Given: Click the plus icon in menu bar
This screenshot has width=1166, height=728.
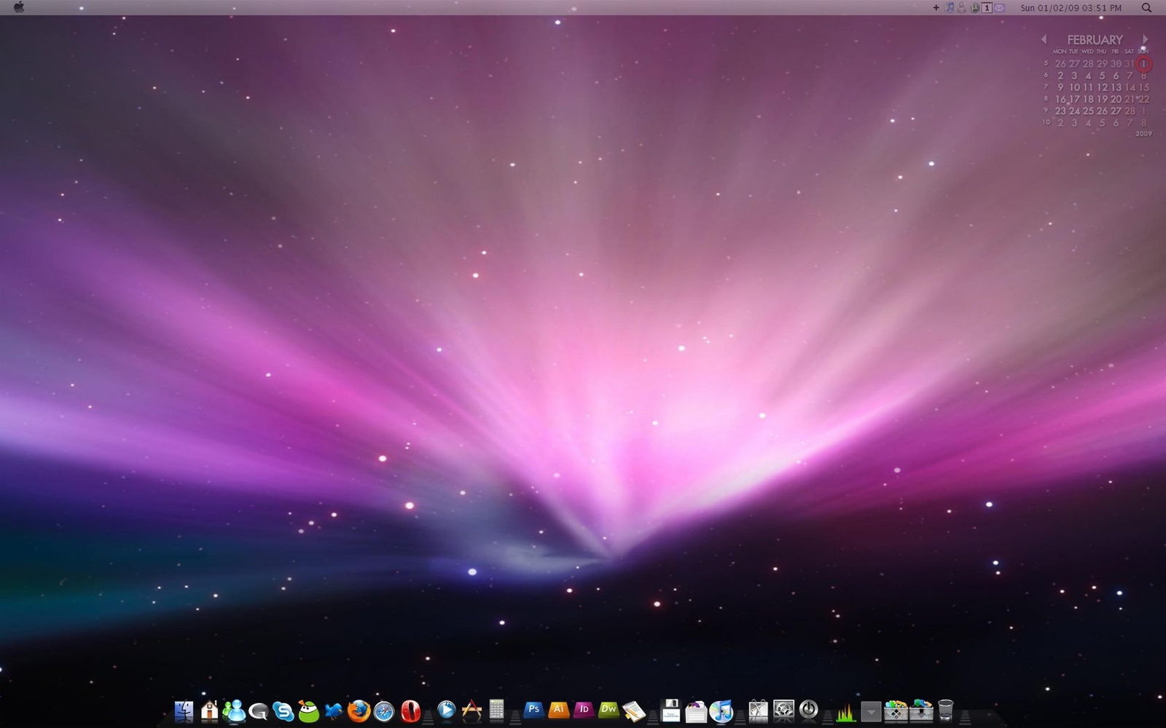Looking at the screenshot, I should pos(936,8).
